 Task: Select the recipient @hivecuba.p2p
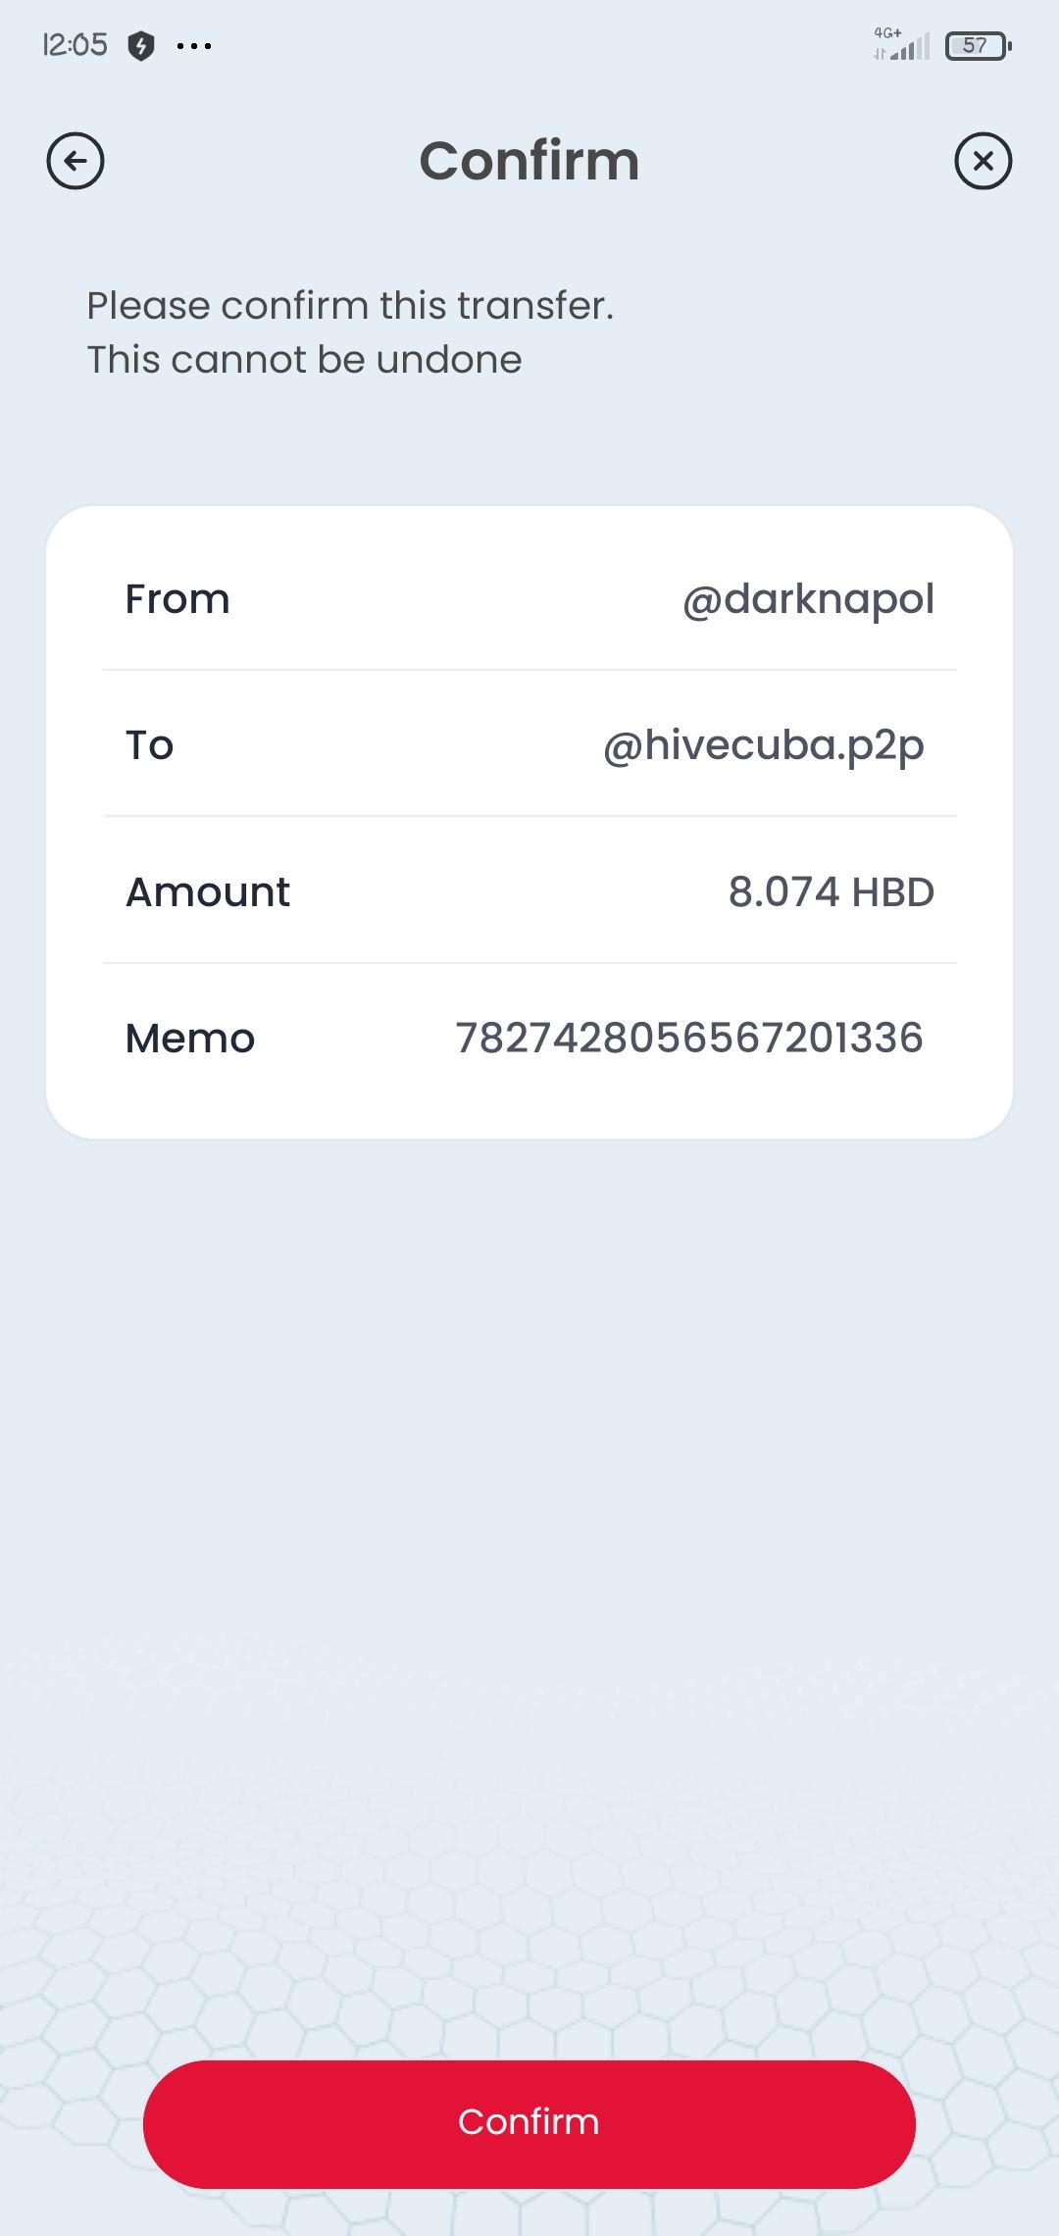click(764, 745)
